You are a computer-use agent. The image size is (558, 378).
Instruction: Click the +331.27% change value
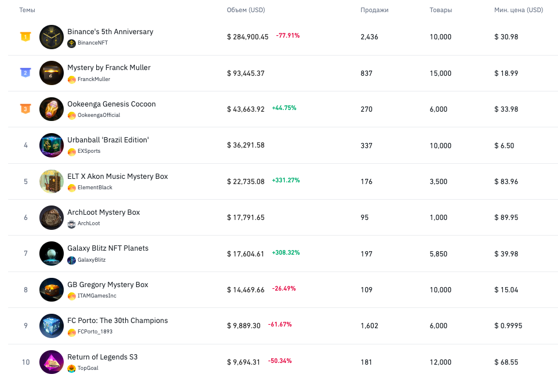click(286, 180)
